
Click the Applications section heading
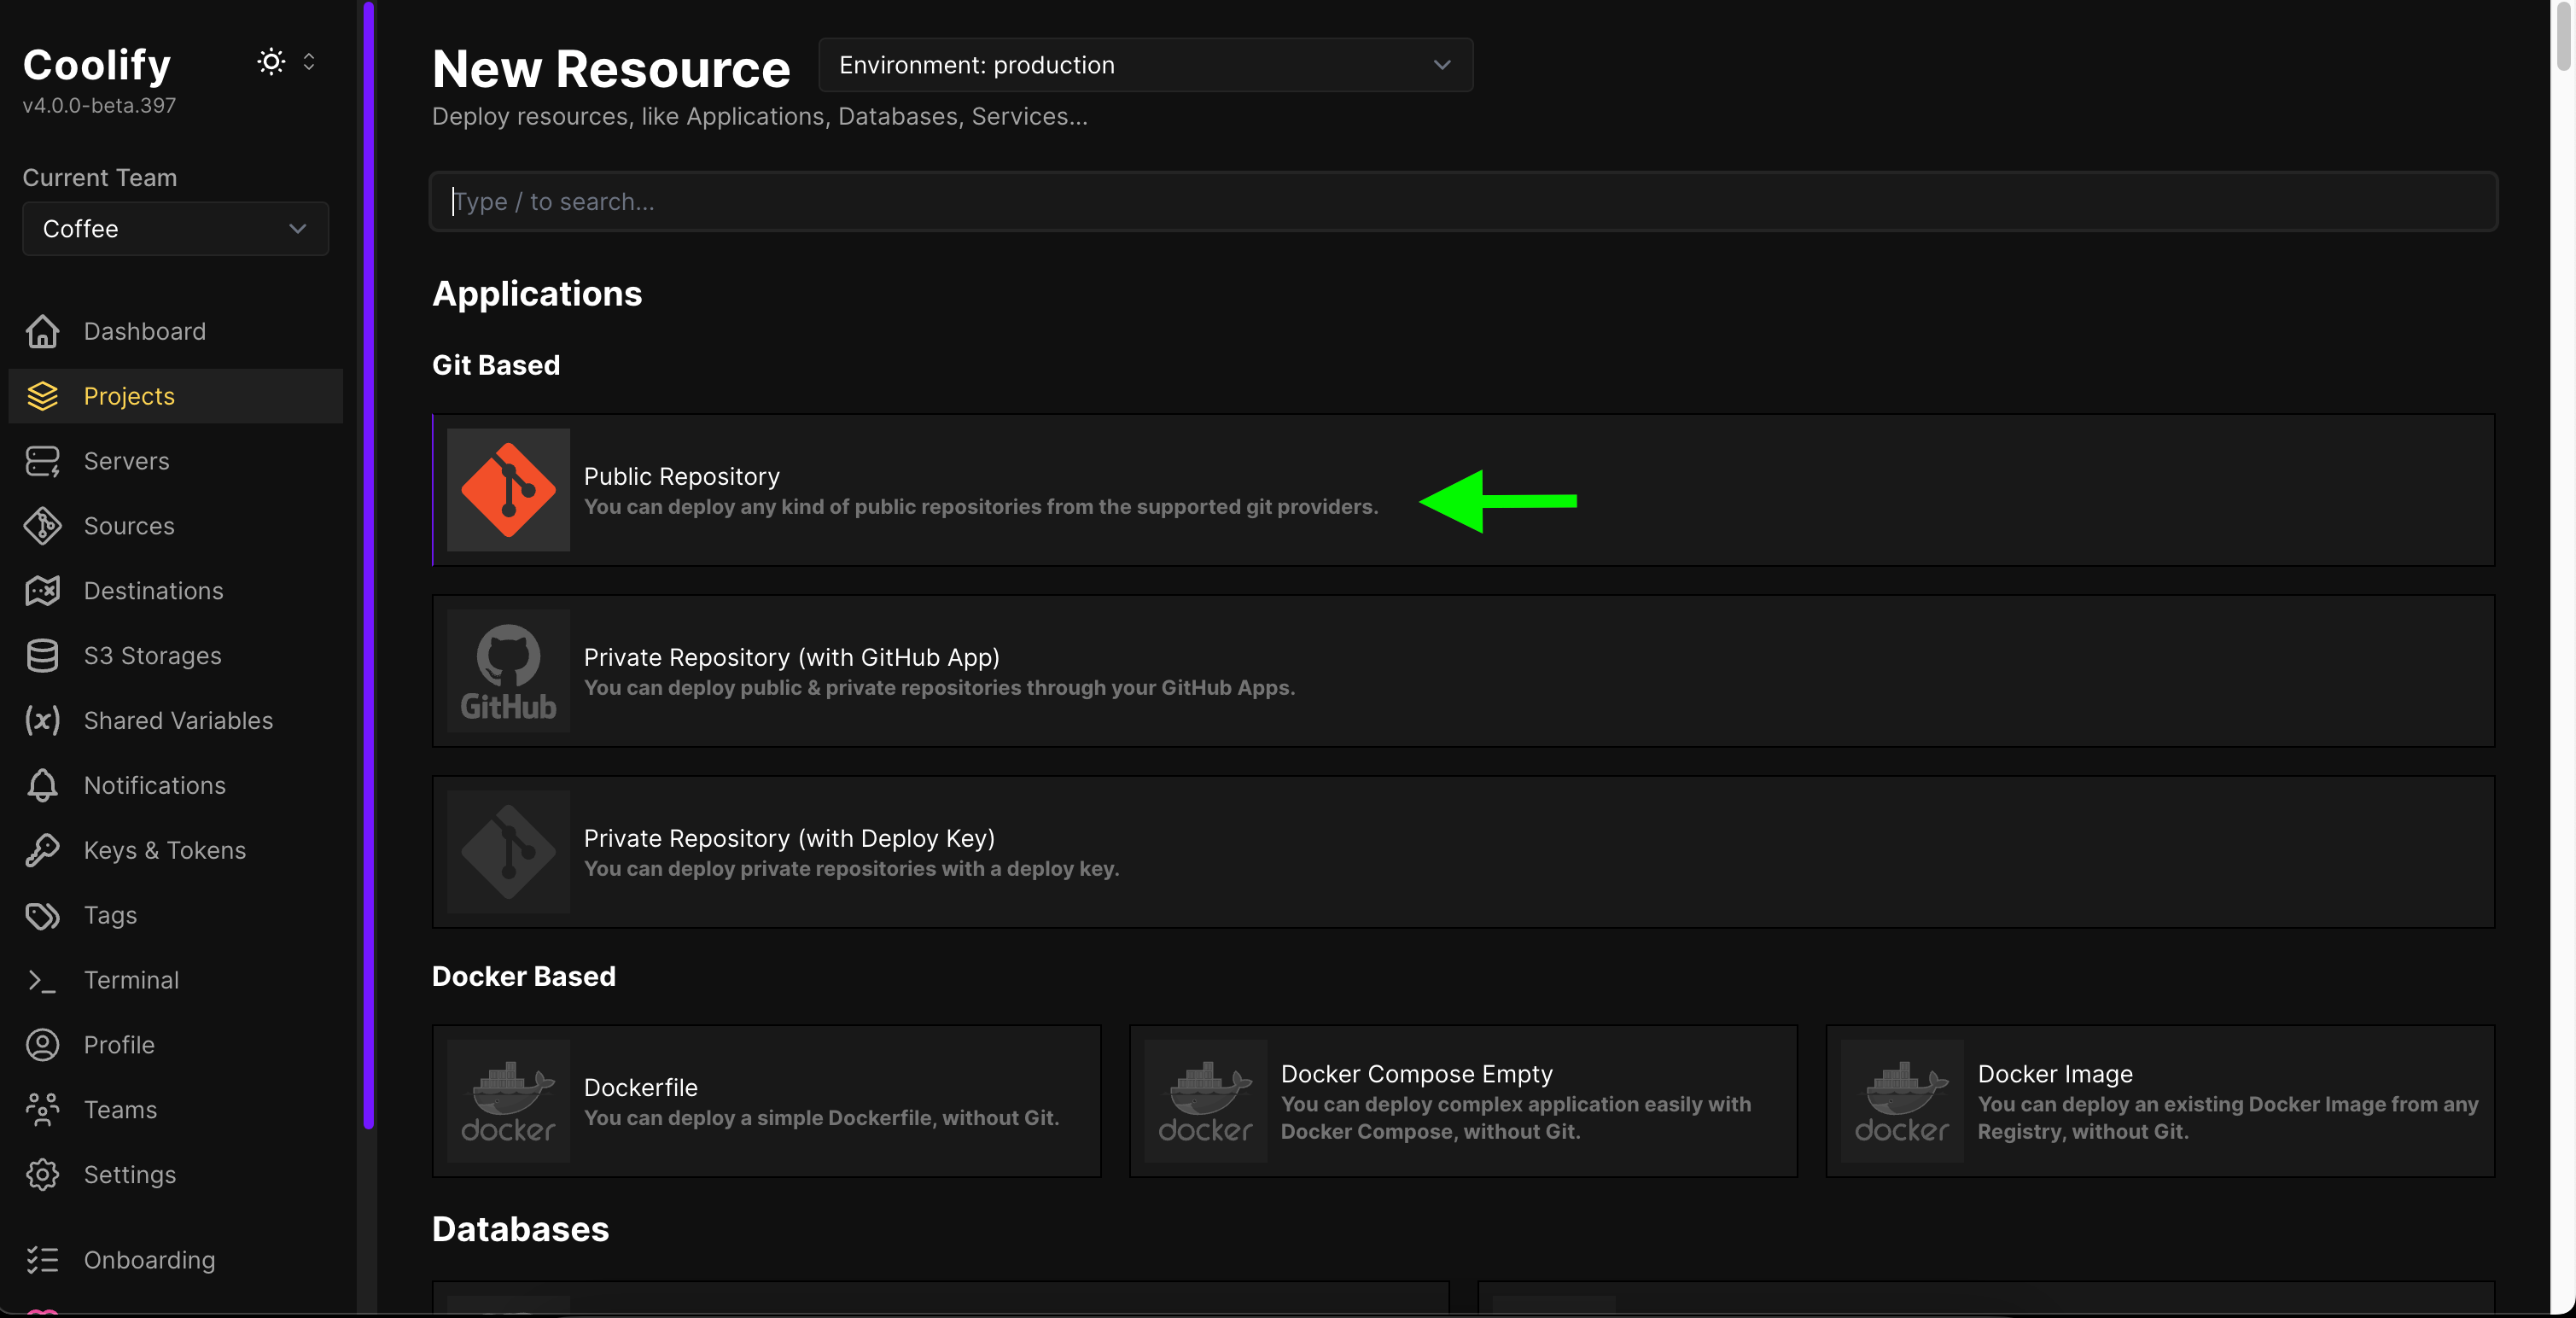coord(537,294)
